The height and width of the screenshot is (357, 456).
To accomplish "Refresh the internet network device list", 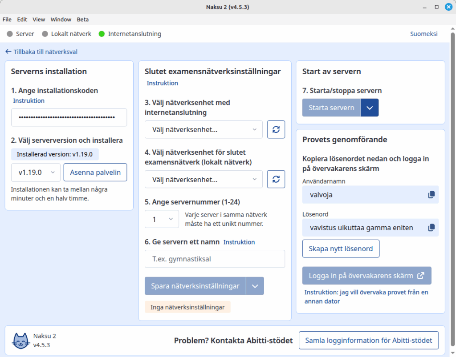I will 276,129.
